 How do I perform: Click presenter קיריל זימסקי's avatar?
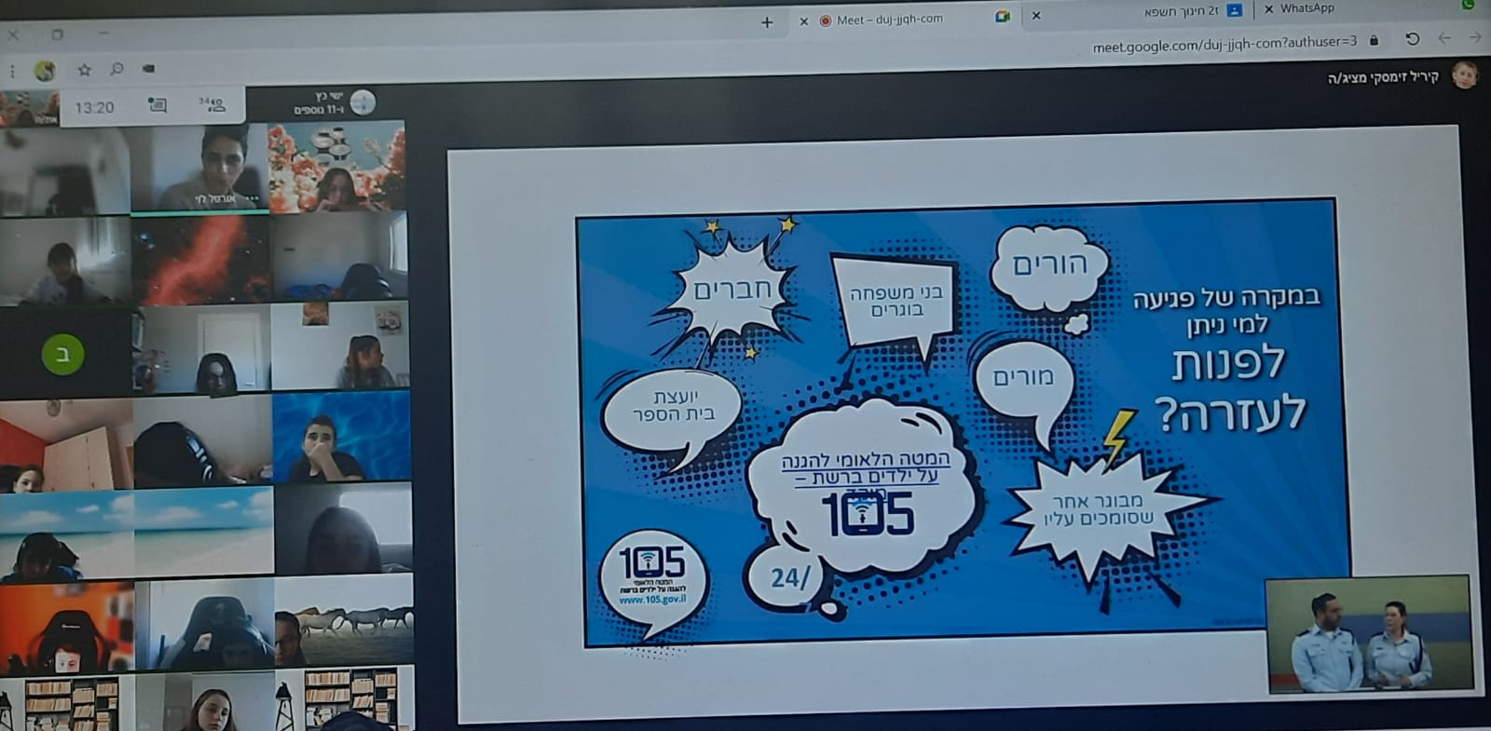(1464, 74)
